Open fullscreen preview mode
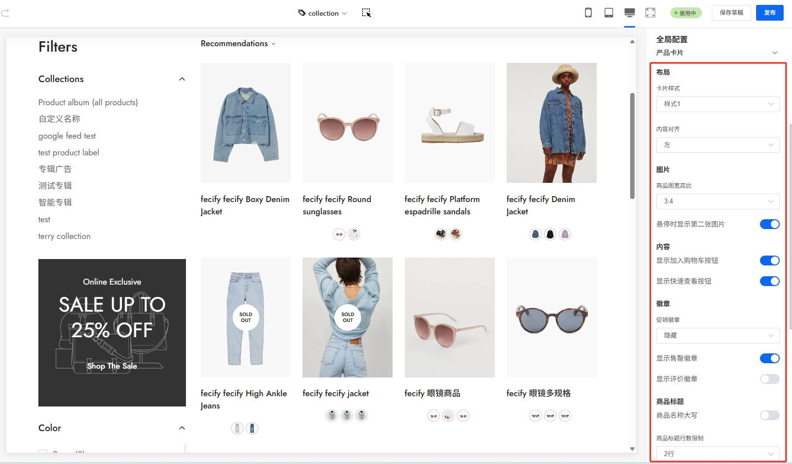The width and height of the screenshot is (792, 464). 650,13
